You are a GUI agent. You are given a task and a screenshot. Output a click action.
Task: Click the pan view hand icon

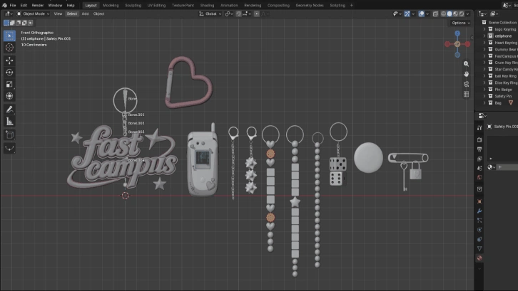point(466,74)
